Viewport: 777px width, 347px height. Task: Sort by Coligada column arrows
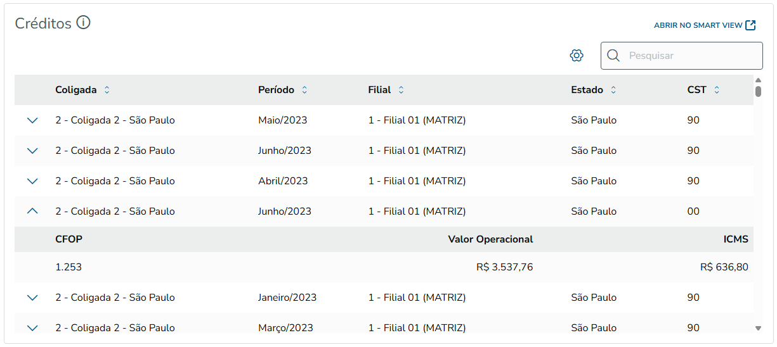pyautogui.click(x=107, y=90)
